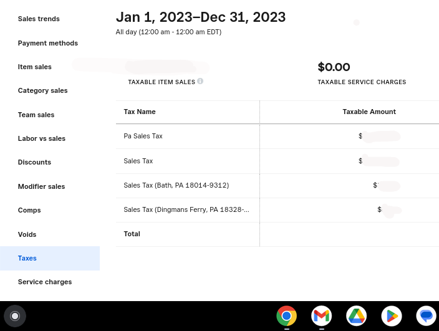Viewport: 439px width, 331px height.
Task: Open Chrome from the shelf
Action: (x=286, y=316)
